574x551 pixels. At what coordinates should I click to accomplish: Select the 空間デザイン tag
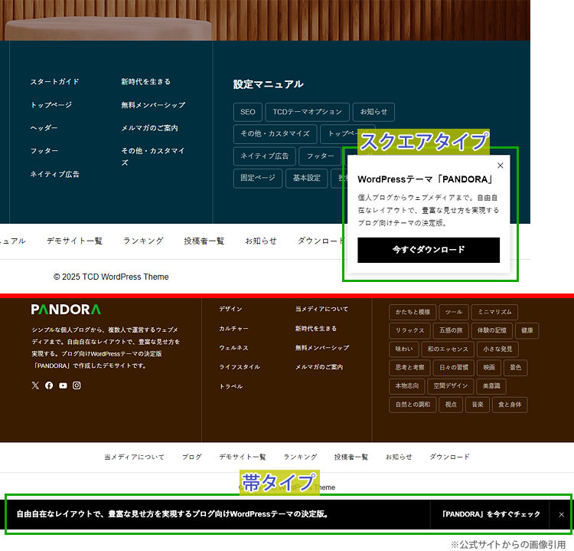click(x=450, y=386)
